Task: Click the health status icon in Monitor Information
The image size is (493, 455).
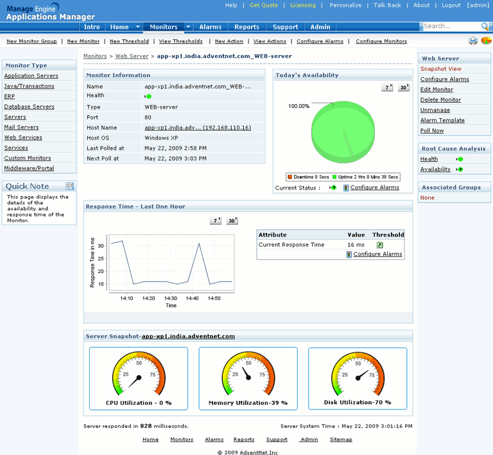Action: pos(148,96)
